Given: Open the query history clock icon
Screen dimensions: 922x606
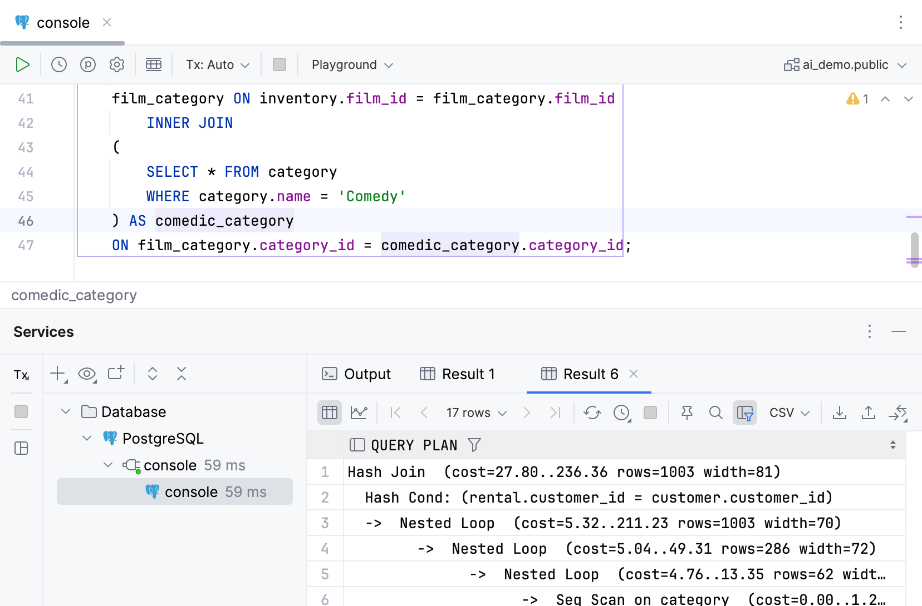Looking at the screenshot, I should pyautogui.click(x=59, y=65).
